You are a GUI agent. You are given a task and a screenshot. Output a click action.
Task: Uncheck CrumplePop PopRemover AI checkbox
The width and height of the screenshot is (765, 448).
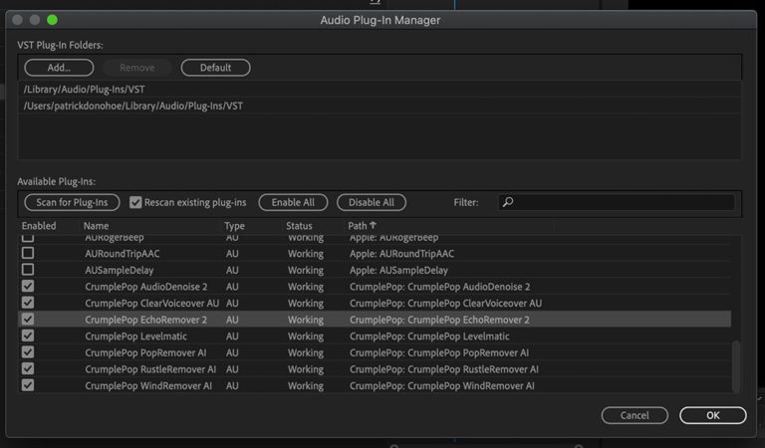(28, 352)
